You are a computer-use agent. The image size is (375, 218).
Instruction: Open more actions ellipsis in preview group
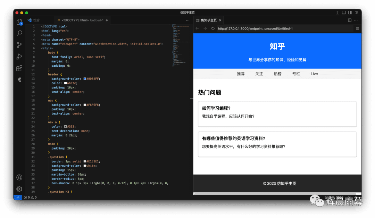click(x=356, y=20)
